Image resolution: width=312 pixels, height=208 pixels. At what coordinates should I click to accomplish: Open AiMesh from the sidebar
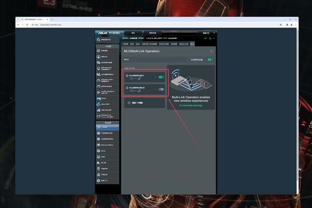click(107, 56)
